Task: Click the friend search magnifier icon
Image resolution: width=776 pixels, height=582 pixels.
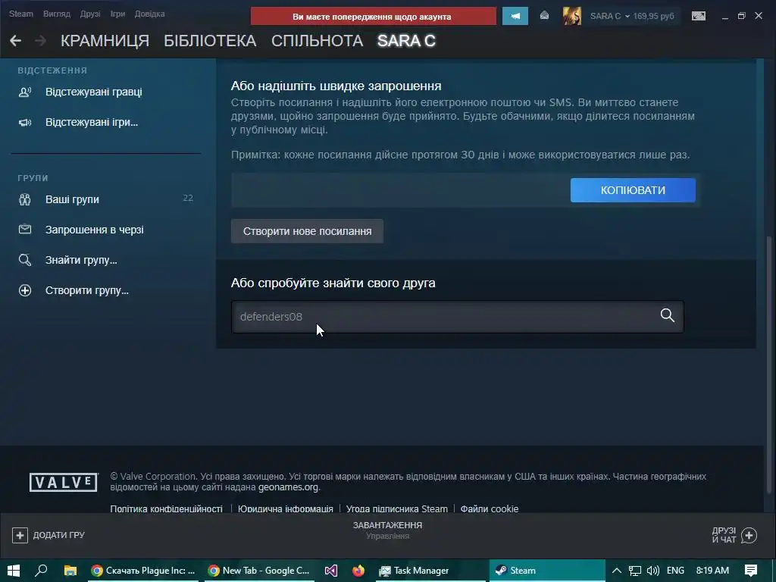Action: tap(667, 315)
